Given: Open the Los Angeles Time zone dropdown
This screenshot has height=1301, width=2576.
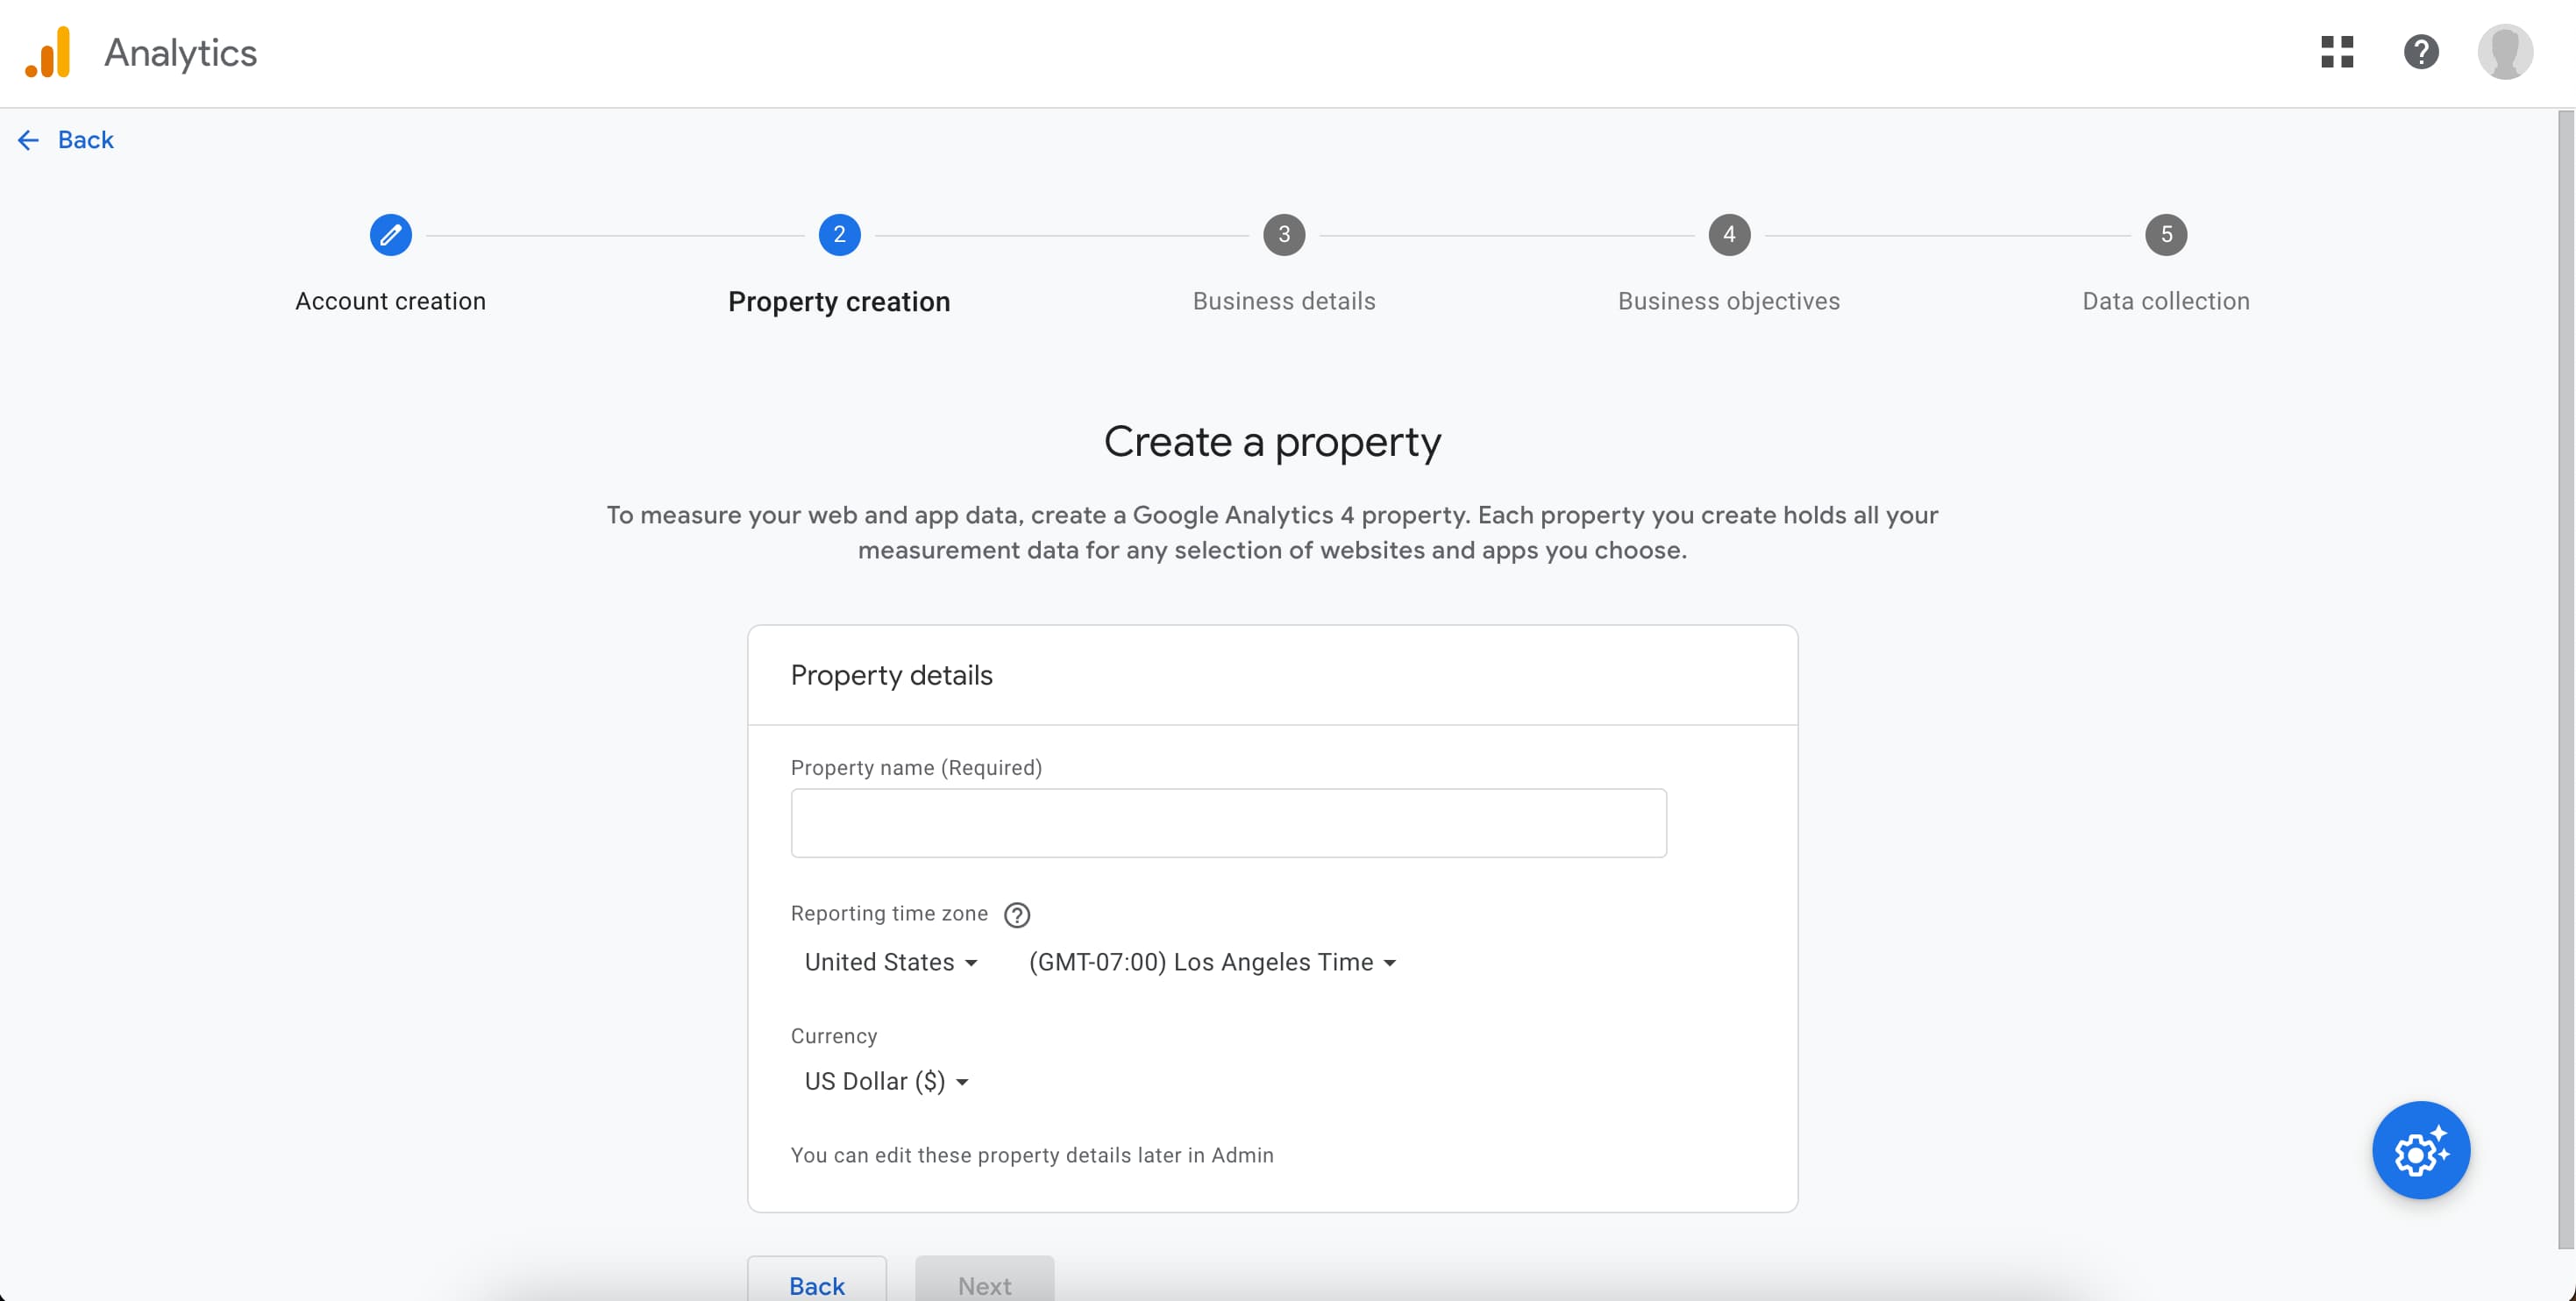Looking at the screenshot, I should pyautogui.click(x=1212, y=962).
